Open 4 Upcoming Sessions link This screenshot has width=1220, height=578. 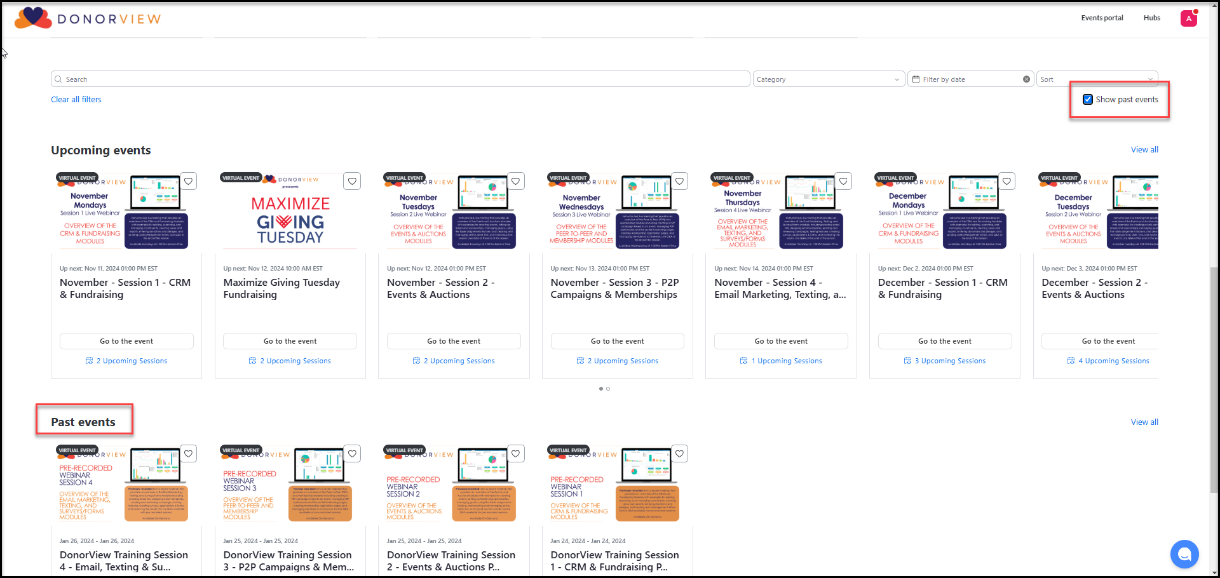(x=1108, y=361)
